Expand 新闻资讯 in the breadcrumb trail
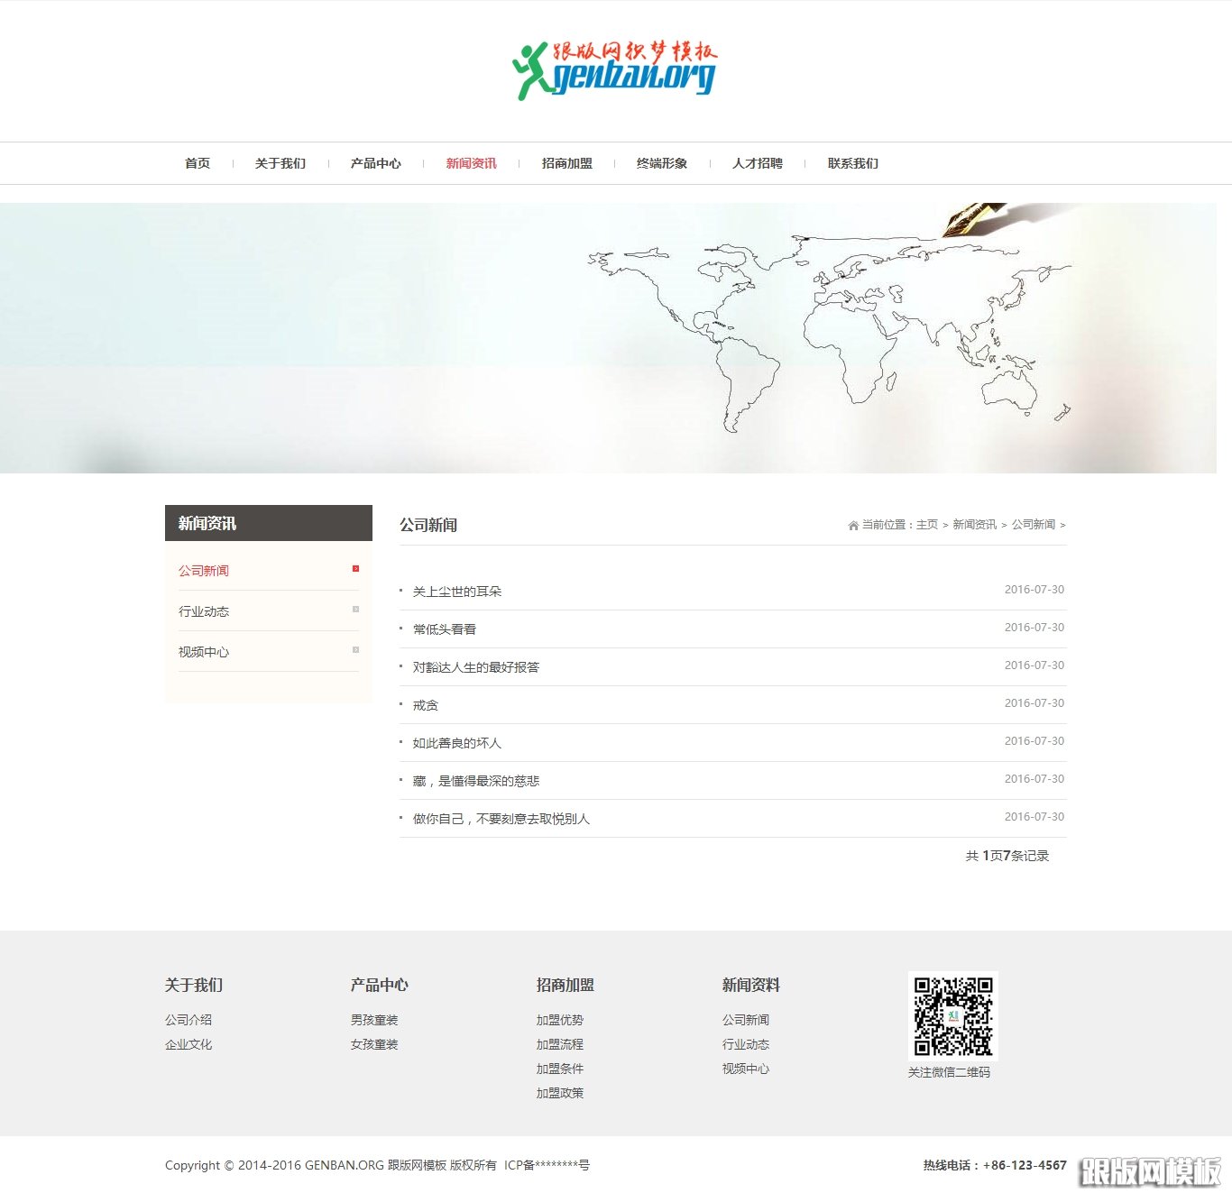1232x1193 pixels. coord(975,525)
